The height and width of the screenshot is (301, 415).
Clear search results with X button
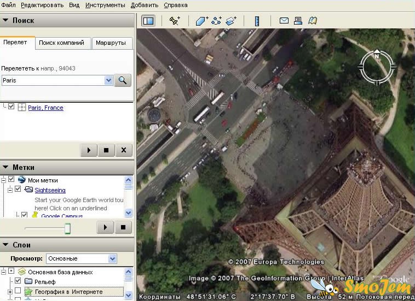[124, 150]
